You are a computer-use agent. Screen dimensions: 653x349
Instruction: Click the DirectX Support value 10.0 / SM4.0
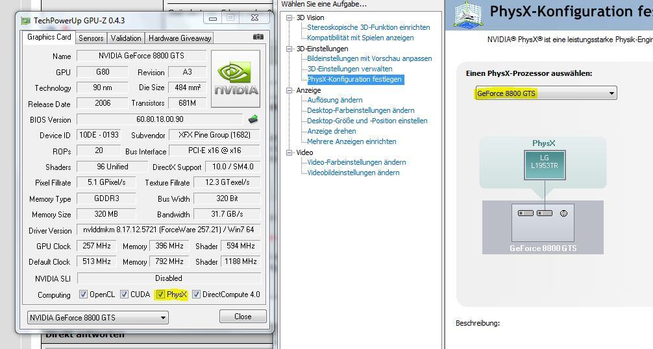point(232,166)
